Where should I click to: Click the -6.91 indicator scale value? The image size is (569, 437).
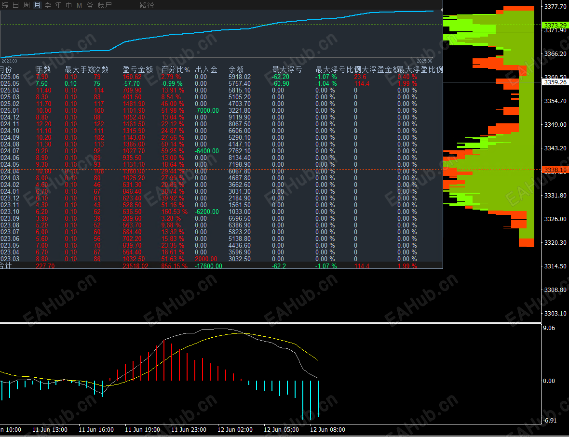(549, 421)
